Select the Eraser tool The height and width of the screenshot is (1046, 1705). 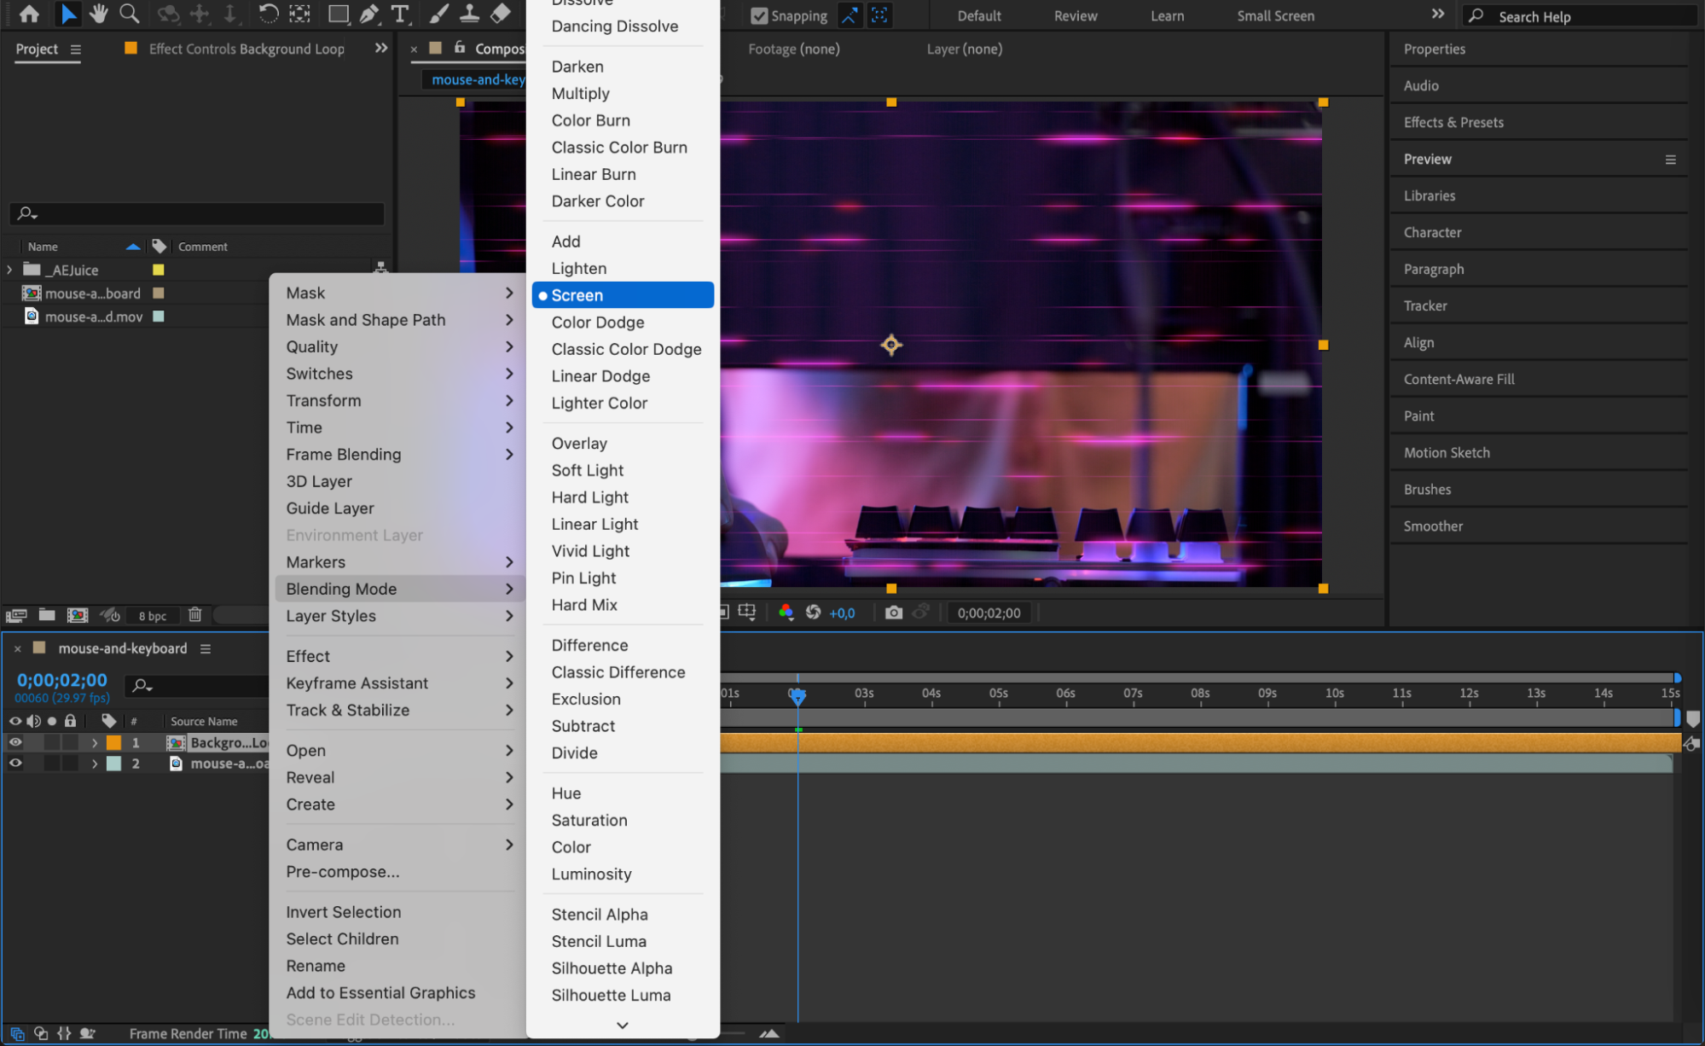(x=501, y=14)
